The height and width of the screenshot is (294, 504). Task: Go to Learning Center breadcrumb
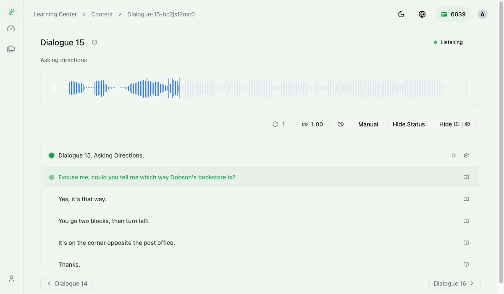click(55, 14)
